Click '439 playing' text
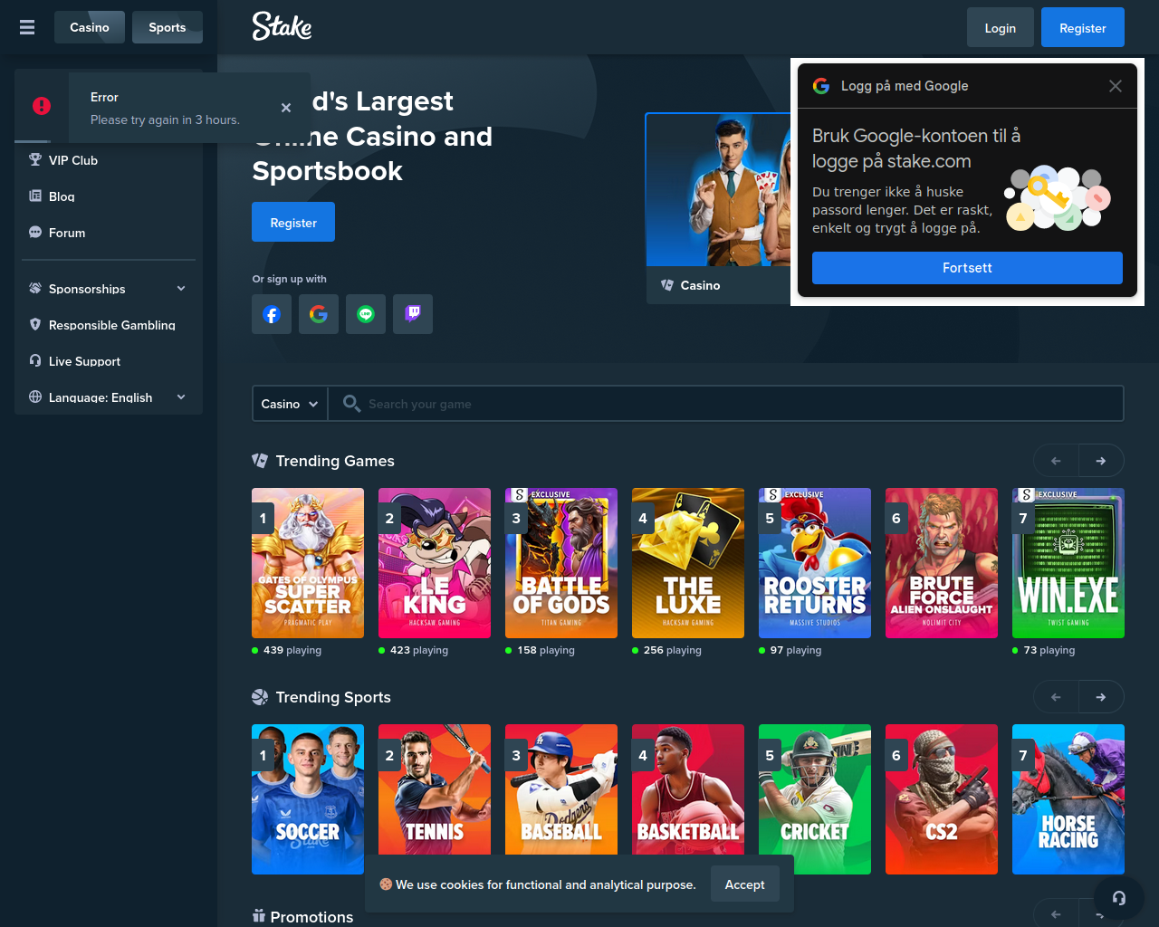1159x927 pixels. [x=292, y=650]
